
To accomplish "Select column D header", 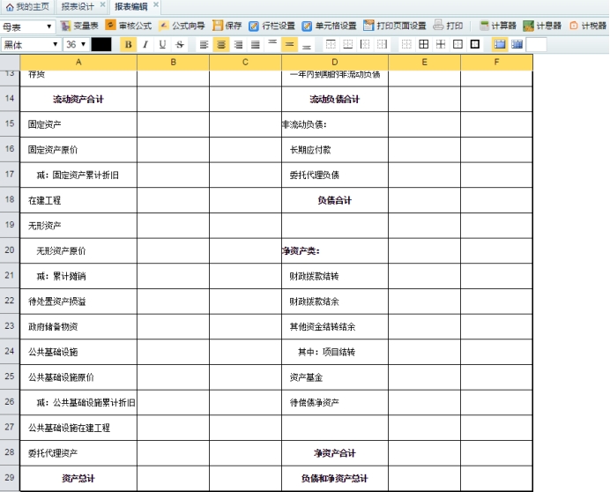I will click(335, 63).
